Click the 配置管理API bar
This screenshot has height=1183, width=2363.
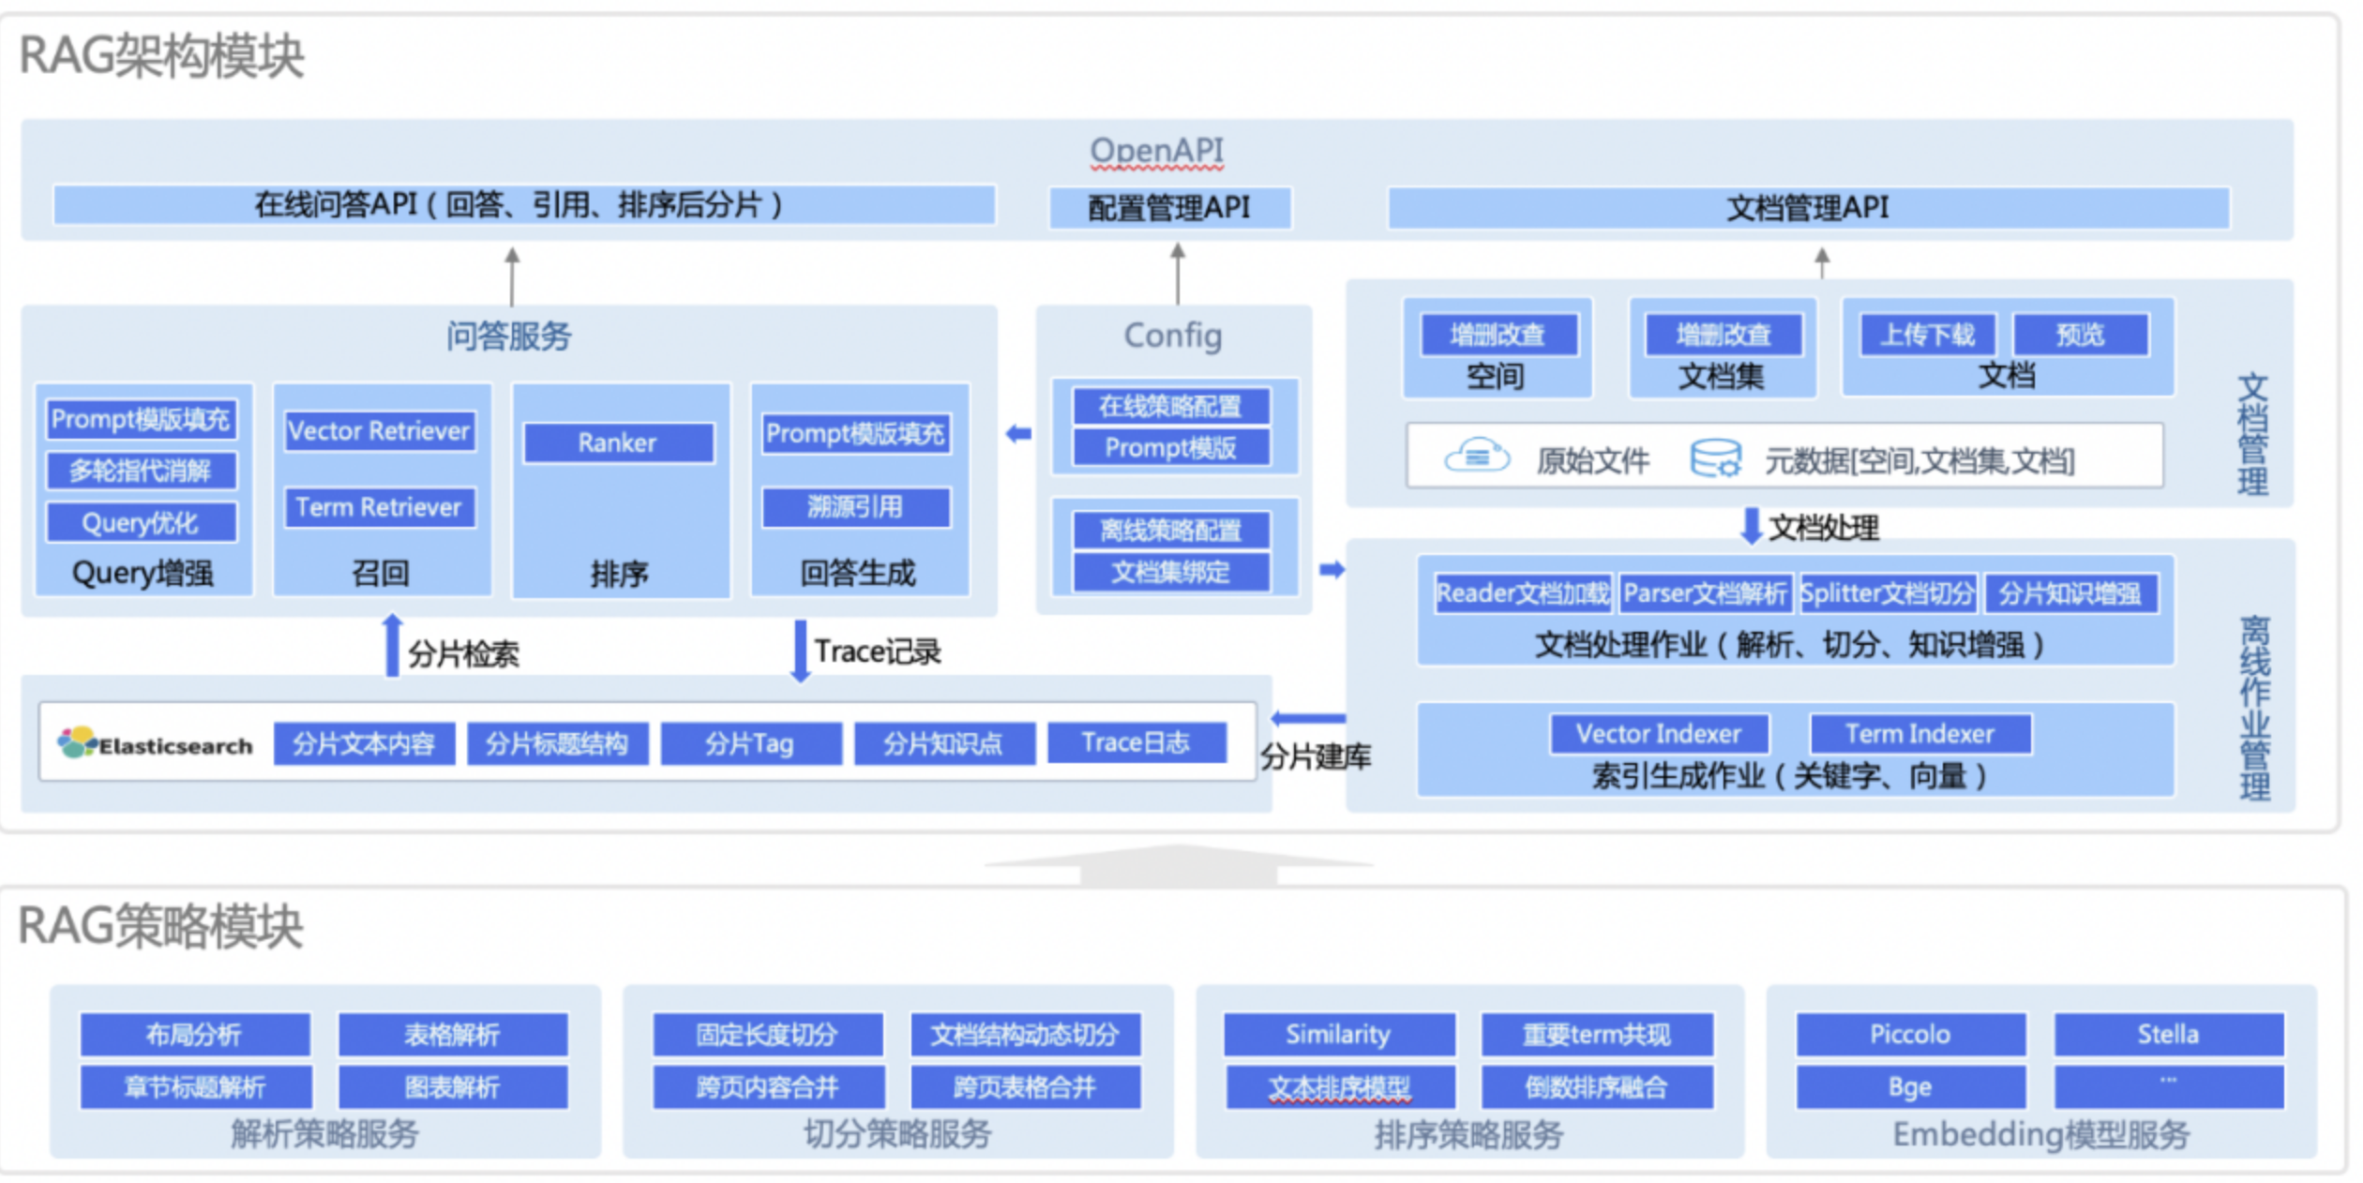click(1169, 207)
